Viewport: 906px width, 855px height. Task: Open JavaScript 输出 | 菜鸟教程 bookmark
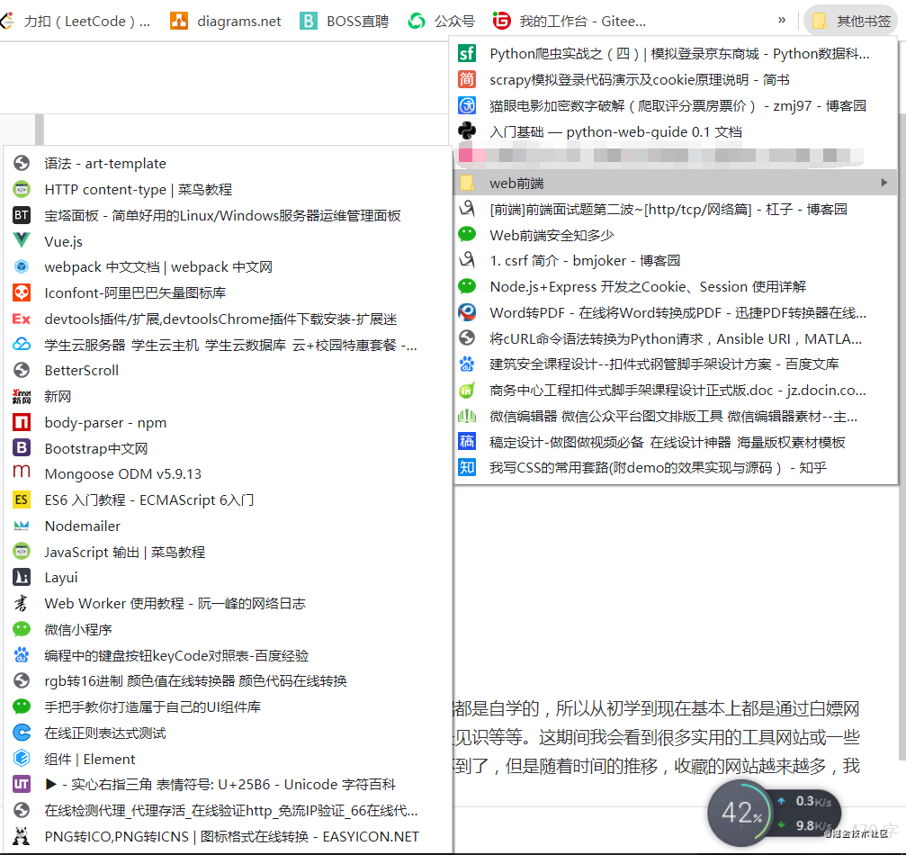(227, 552)
